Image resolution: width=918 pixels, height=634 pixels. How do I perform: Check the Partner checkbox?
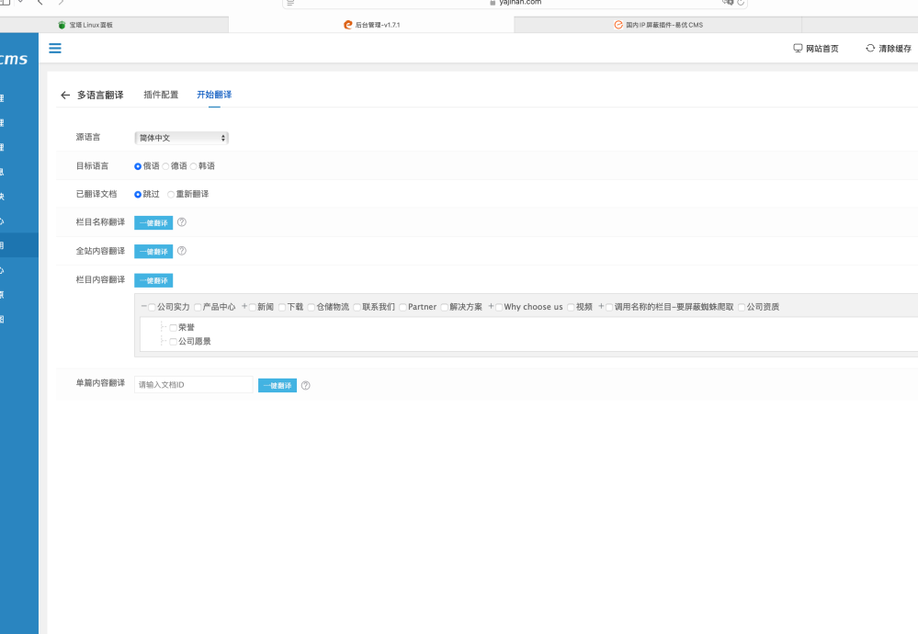point(402,307)
